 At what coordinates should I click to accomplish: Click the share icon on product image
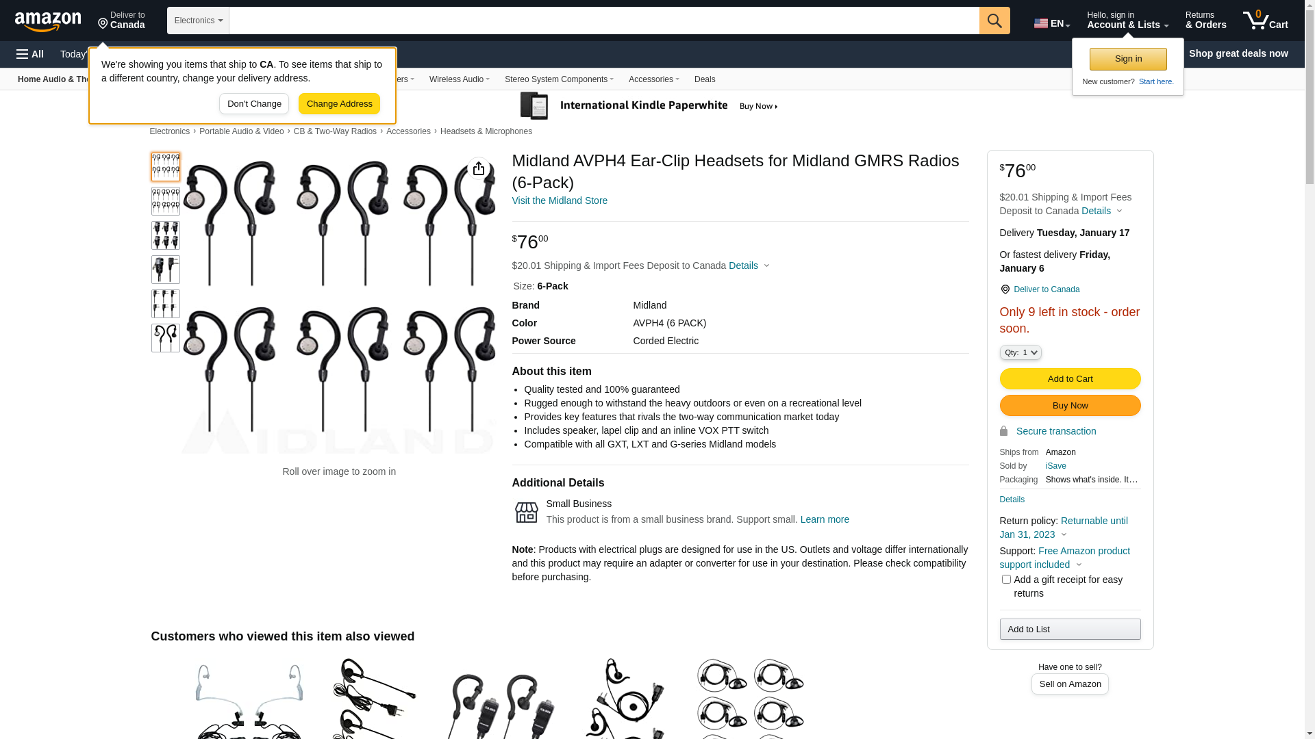(x=479, y=168)
